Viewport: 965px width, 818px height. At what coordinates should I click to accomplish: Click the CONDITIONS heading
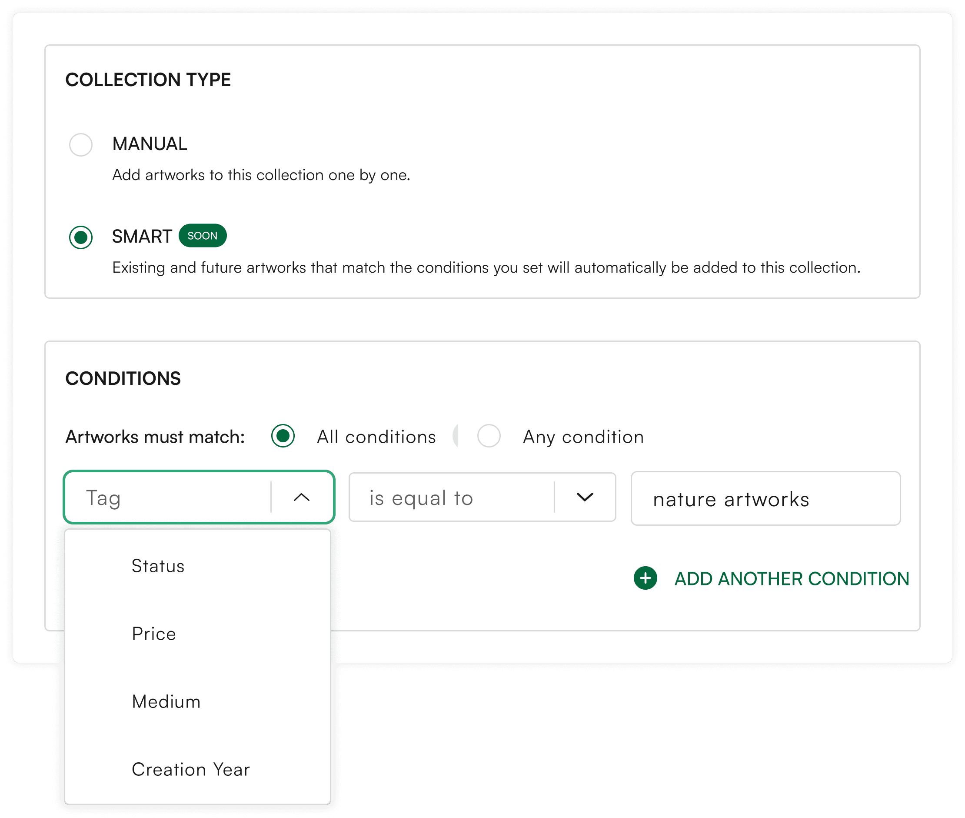tap(123, 378)
